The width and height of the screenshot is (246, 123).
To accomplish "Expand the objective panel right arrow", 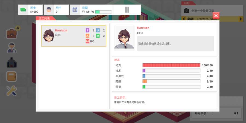I will [x=241, y=19].
